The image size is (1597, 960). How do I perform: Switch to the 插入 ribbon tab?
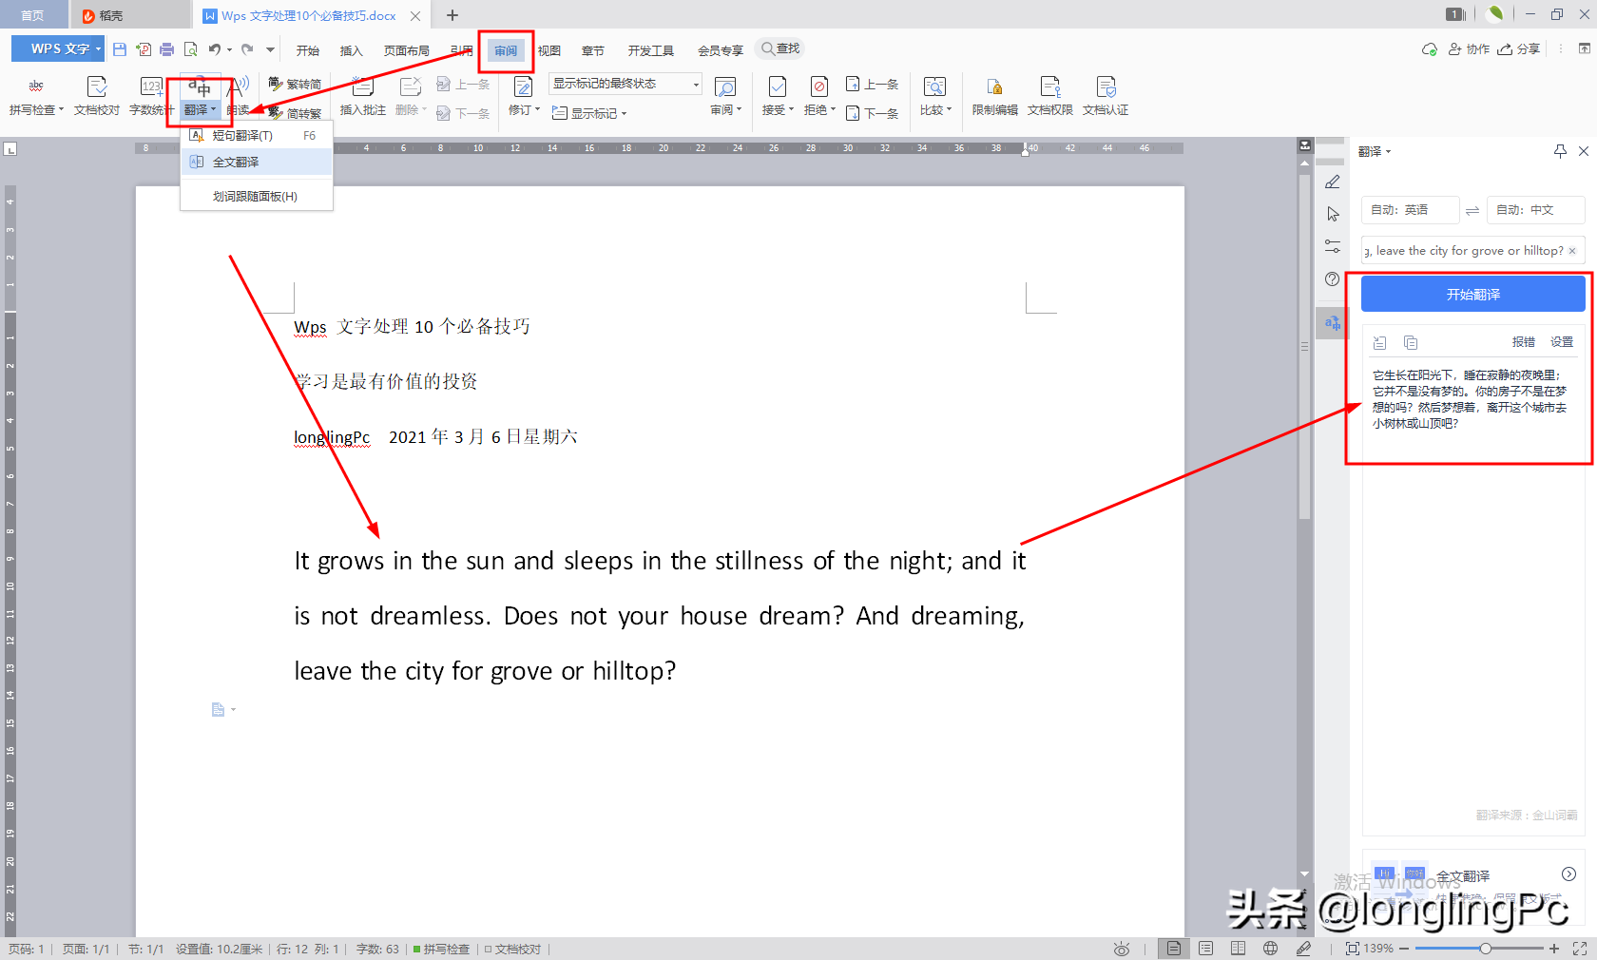[351, 50]
